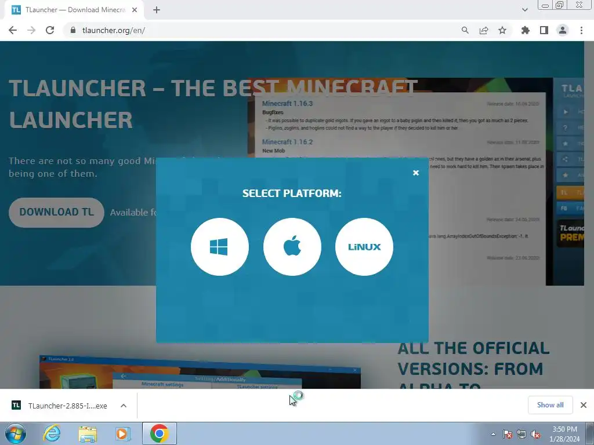Open the network status tray icon
This screenshot has height=445, width=594.
pyautogui.click(x=521, y=434)
